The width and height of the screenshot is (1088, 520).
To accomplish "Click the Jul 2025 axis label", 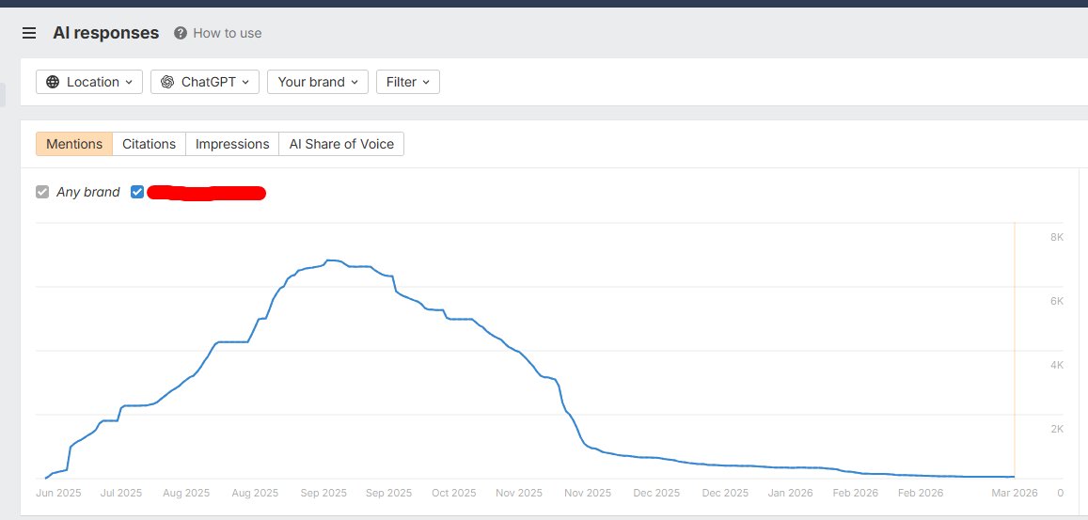I will click(x=121, y=493).
